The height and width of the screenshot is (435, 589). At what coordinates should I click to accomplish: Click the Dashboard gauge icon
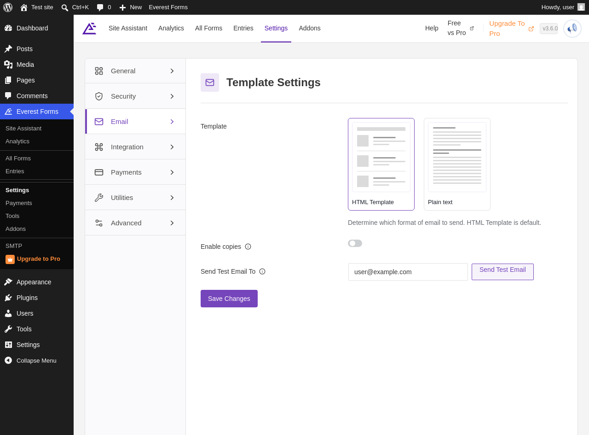pyautogui.click(x=8, y=28)
